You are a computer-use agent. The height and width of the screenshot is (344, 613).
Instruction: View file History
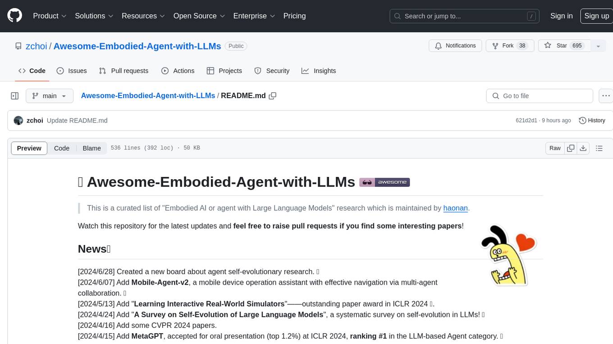[592, 121]
